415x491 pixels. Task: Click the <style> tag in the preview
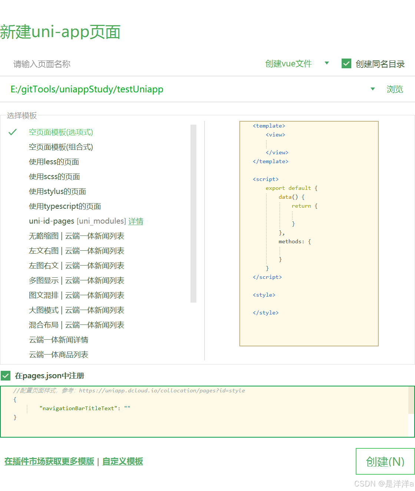264,295
